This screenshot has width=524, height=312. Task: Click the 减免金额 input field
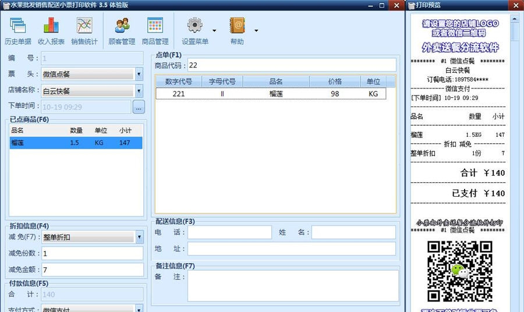tap(93, 270)
